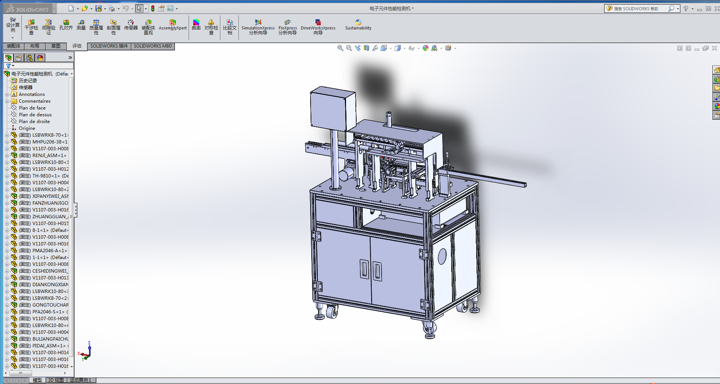This screenshot has width=720, height=384.
Task: Click the 传感器 sensor toolbar icon
Action: 131,25
